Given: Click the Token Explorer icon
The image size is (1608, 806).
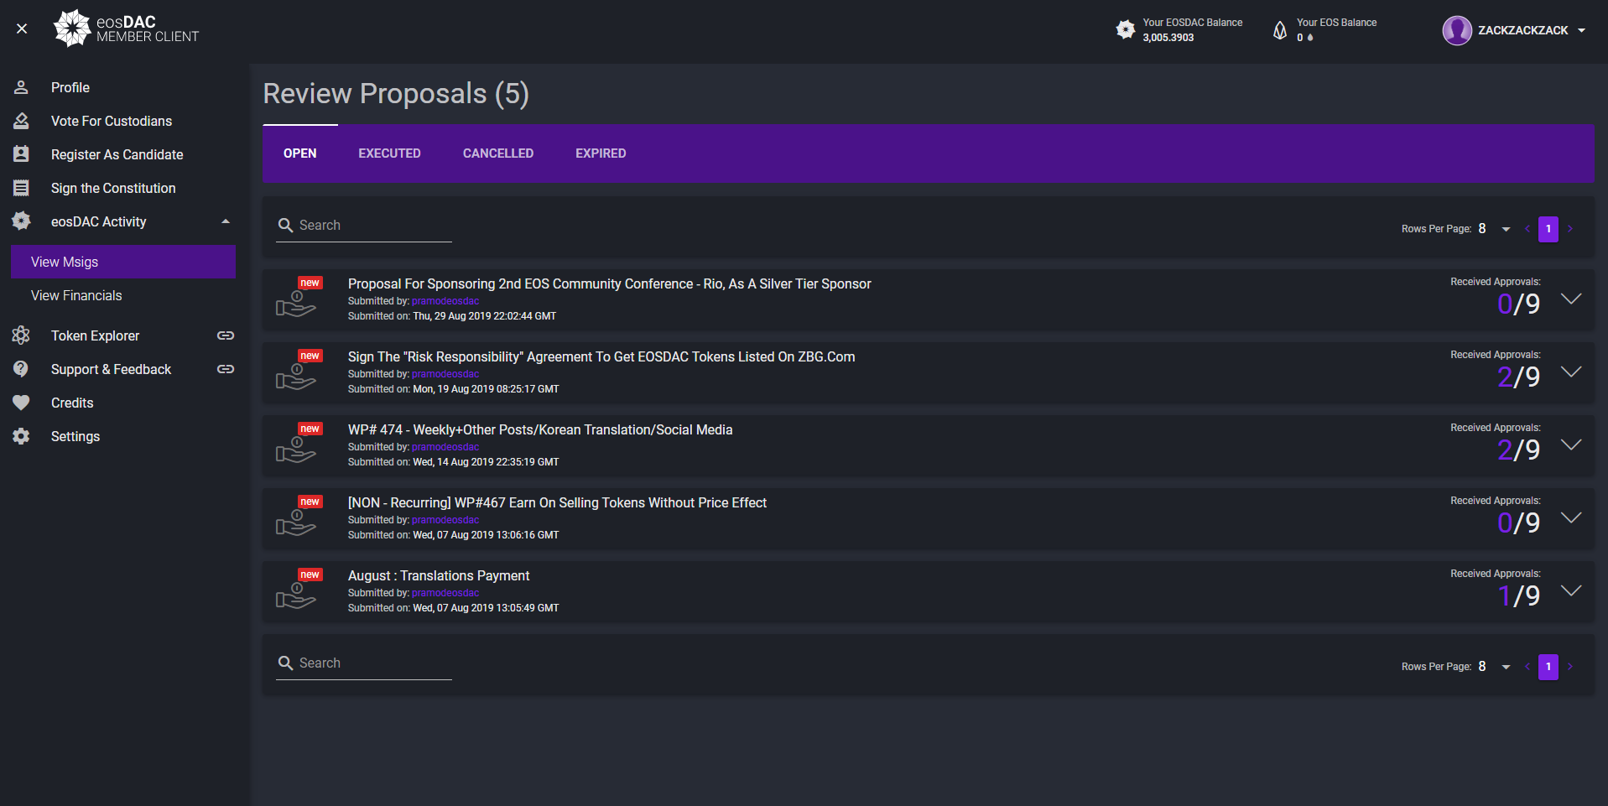Looking at the screenshot, I should (21, 335).
